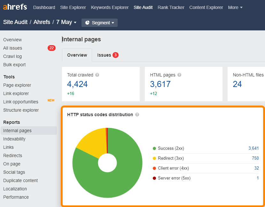Viewport: 265px width, 207px height.
Task: Expand the 7 May crawl date dropdown
Action: point(66,22)
